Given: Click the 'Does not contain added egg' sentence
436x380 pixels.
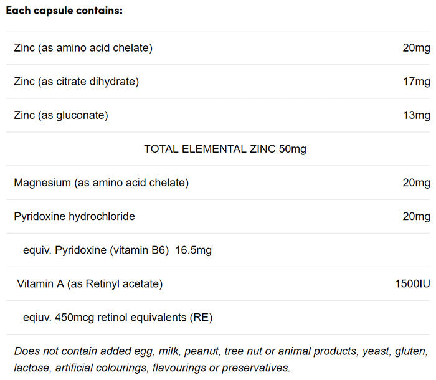Looking at the screenshot, I should click(220, 351).
